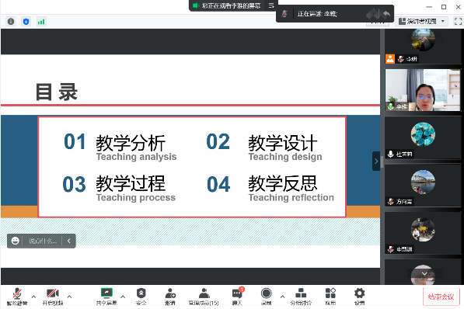Screen dimensions: 464x309
Task: Open share screen options caret
Action: [x=123, y=297]
